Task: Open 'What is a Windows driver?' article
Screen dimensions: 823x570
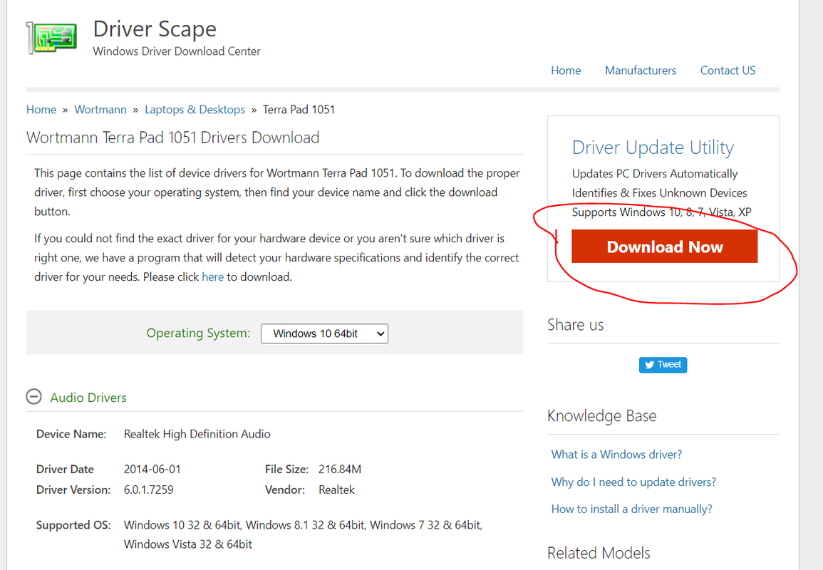Action: coord(616,455)
